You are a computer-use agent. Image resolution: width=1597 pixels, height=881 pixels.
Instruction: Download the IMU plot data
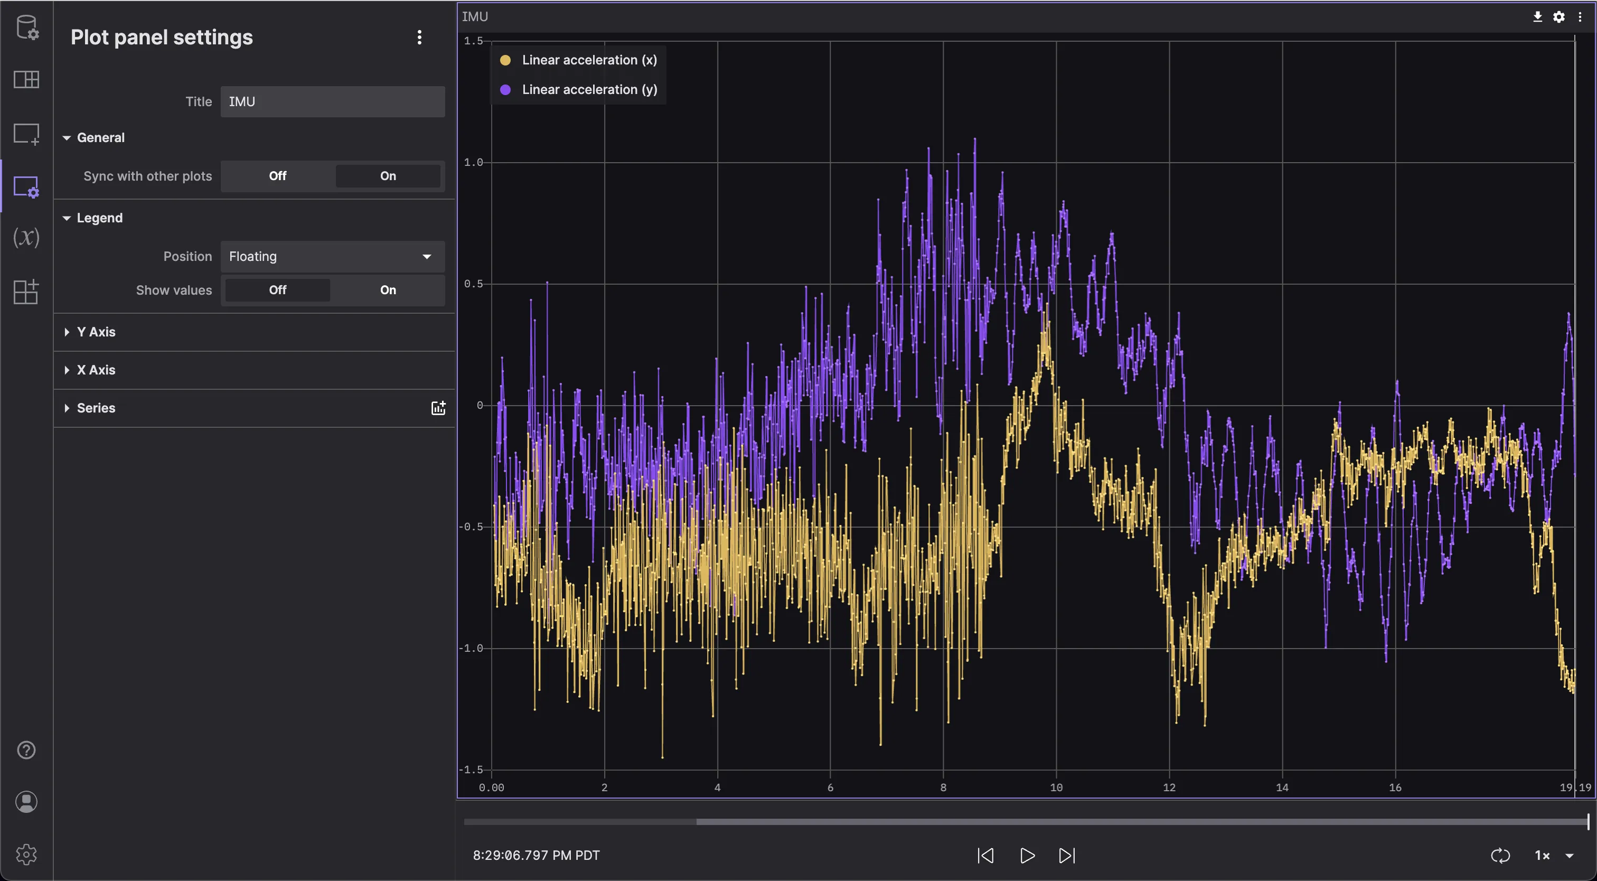(x=1537, y=17)
